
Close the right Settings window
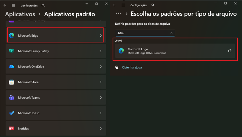[x=235, y=3]
